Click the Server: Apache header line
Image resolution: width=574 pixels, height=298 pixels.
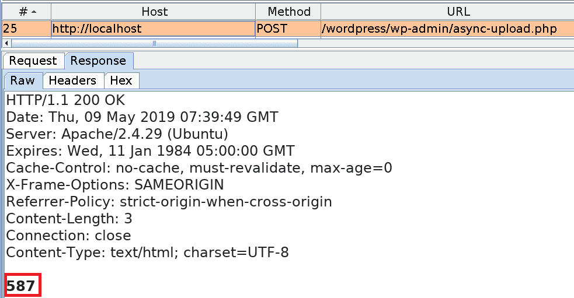tap(117, 134)
